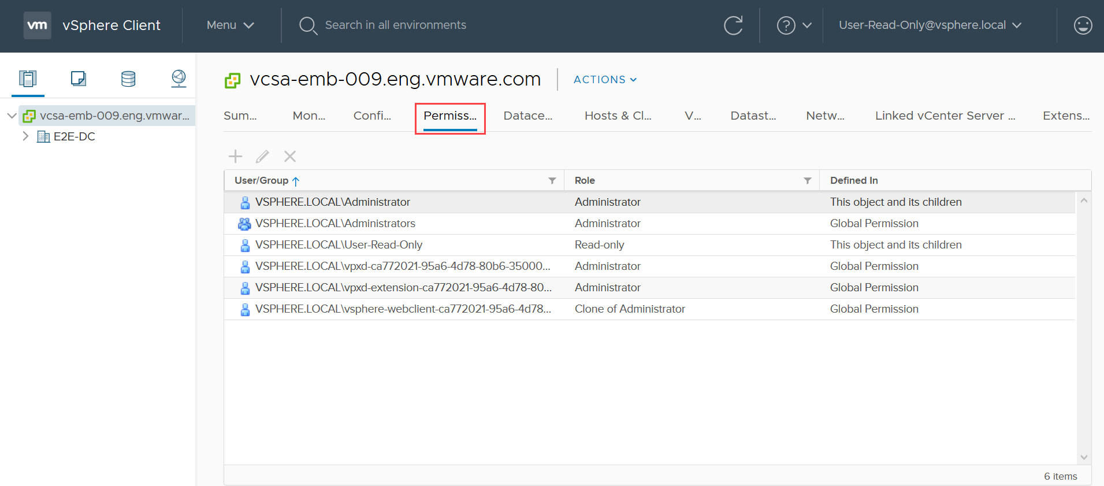
Task: Select the vsphere-webclient-ca772021 user row
Action: (649, 309)
